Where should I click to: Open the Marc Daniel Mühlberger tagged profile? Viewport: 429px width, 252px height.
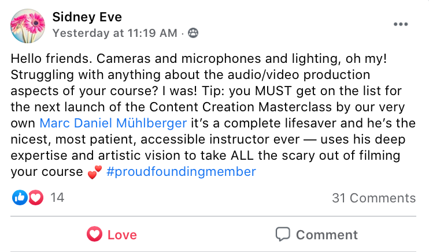pos(113,123)
